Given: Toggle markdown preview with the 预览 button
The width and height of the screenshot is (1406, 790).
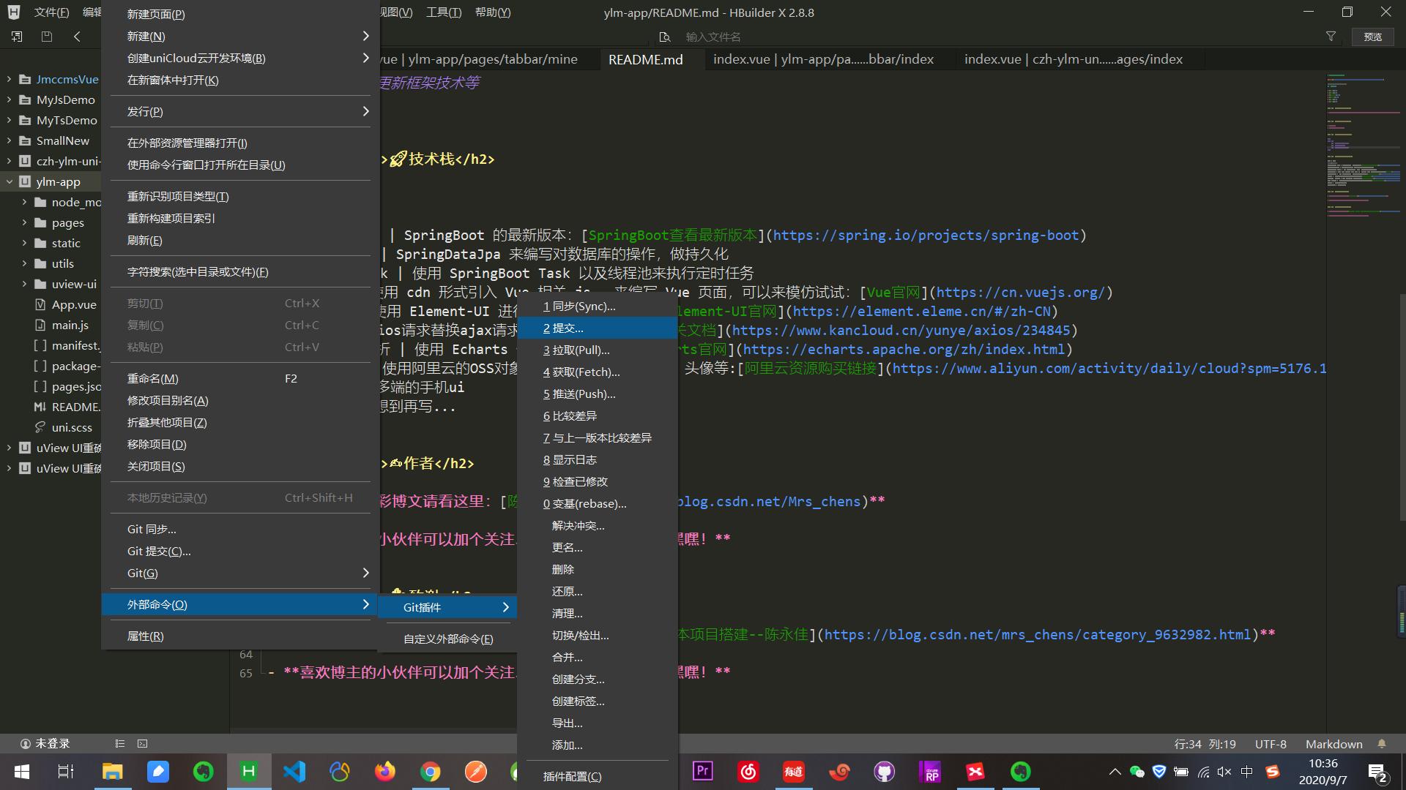Looking at the screenshot, I should click(x=1374, y=37).
